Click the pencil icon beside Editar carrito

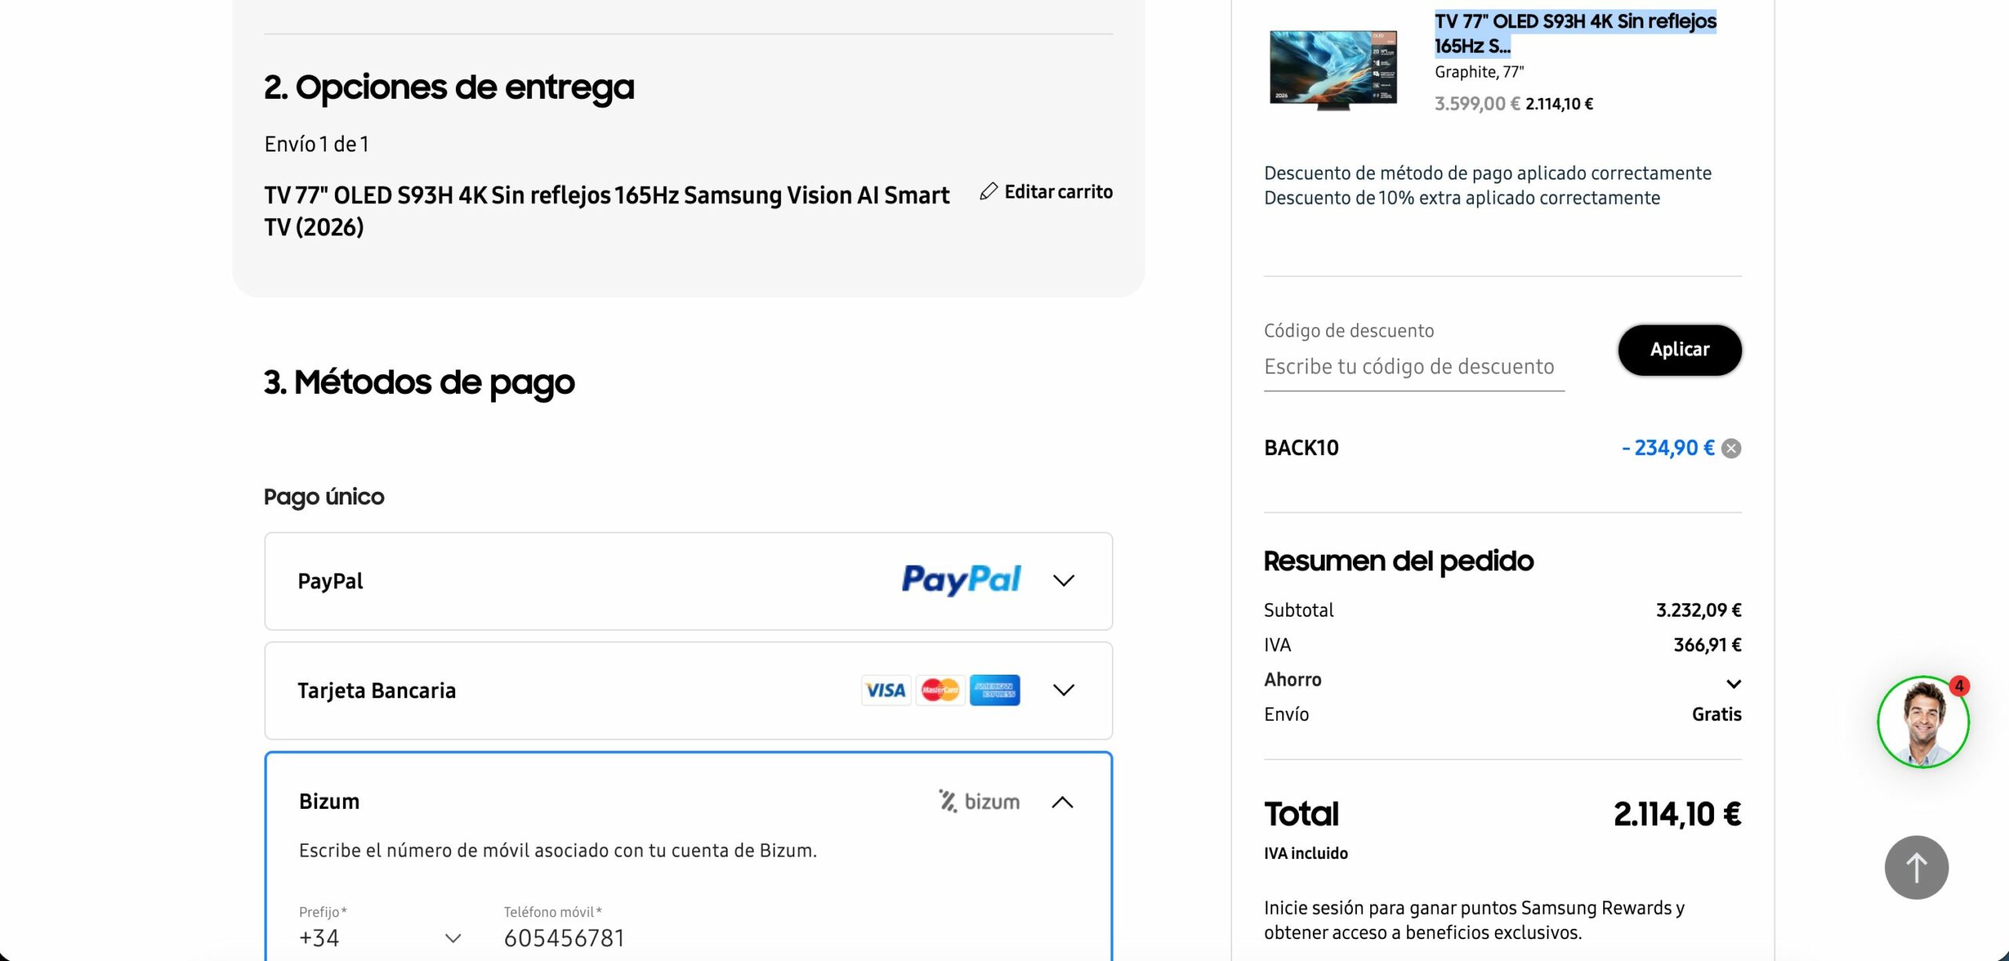[x=989, y=191]
